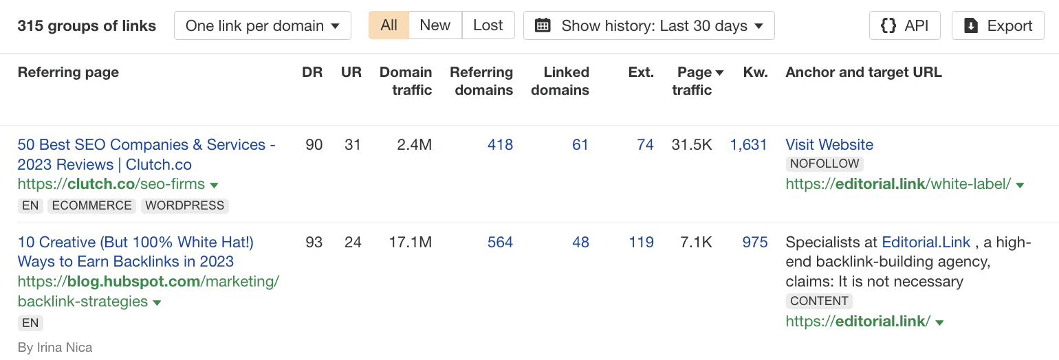The width and height of the screenshot is (1059, 360).
Task: Click the Export download icon
Action: pyautogui.click(x=971, y=25)
